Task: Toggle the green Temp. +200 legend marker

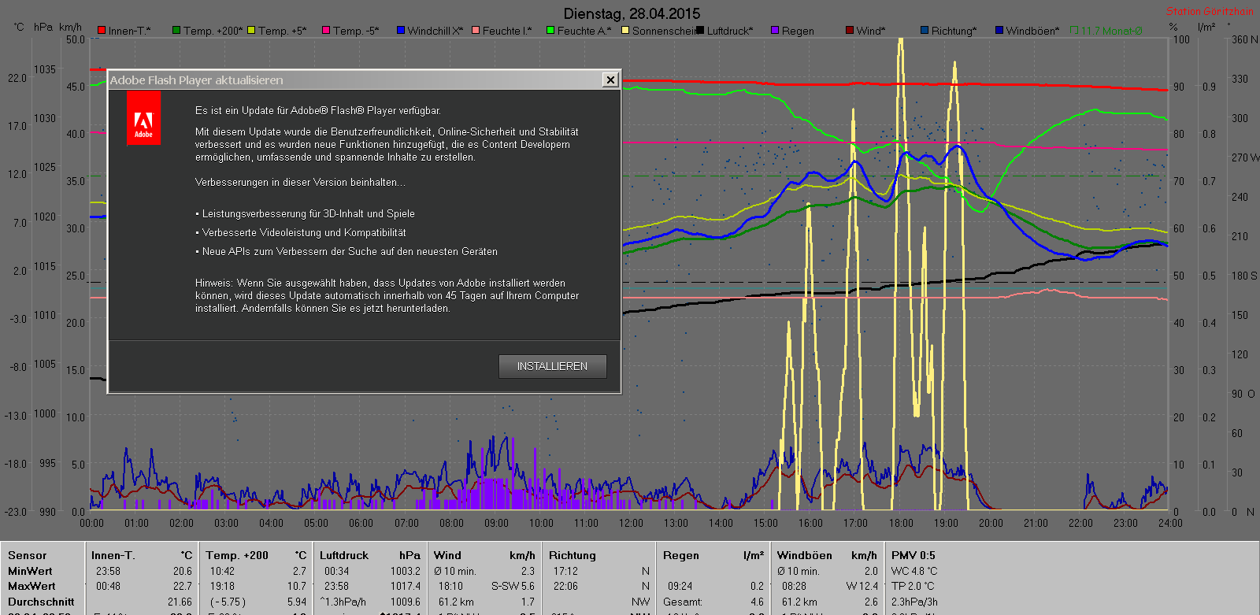Action: click(x=176, y=31)
